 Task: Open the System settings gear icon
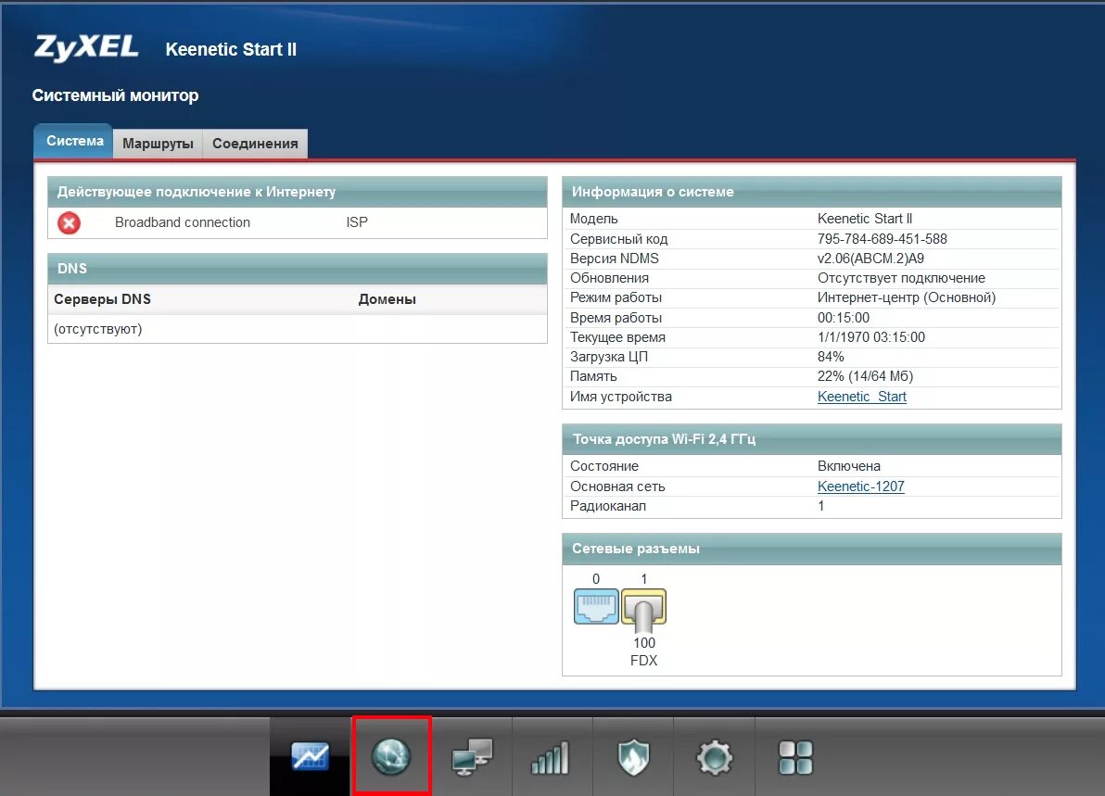(714, 758)
